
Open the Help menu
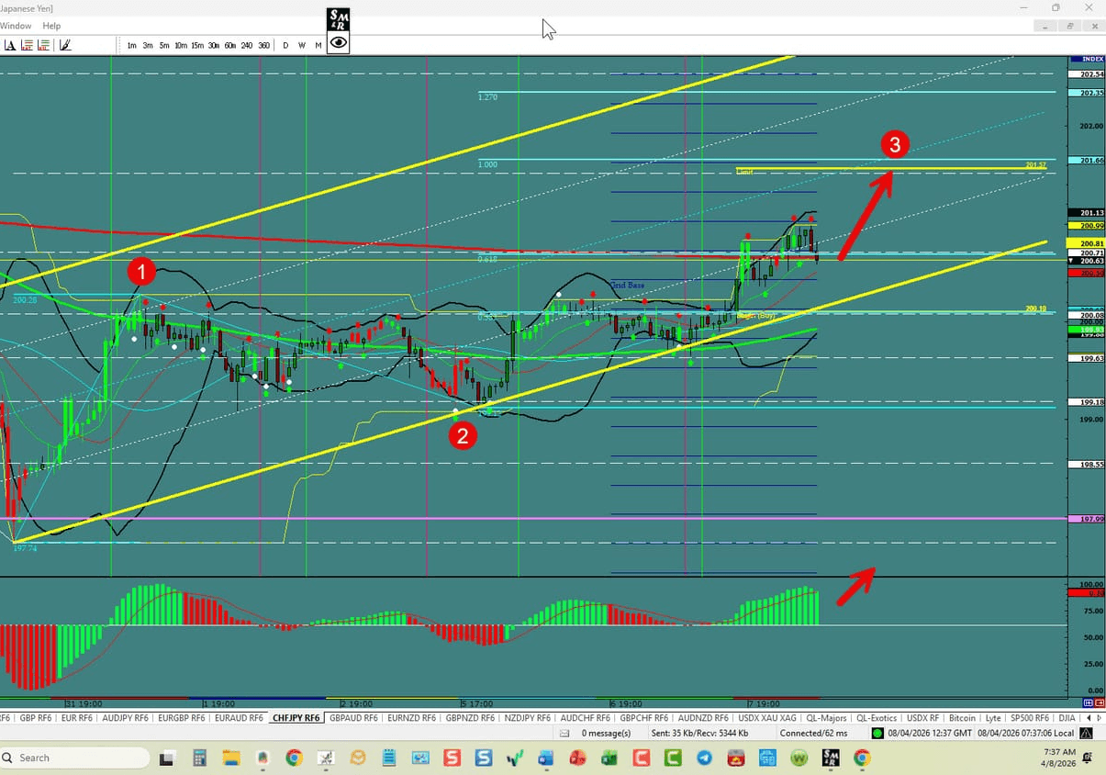[51, 26]
